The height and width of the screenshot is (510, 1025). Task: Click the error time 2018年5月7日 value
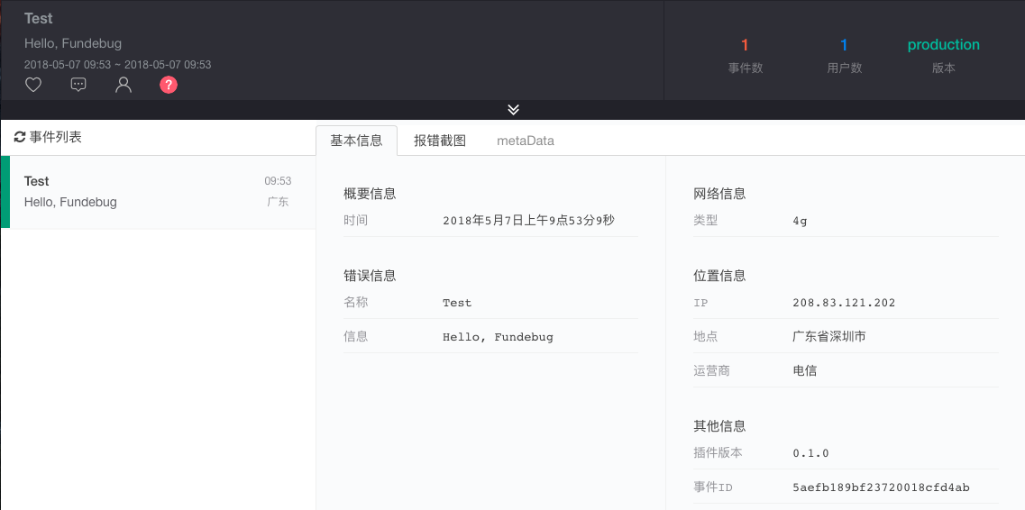528,220
